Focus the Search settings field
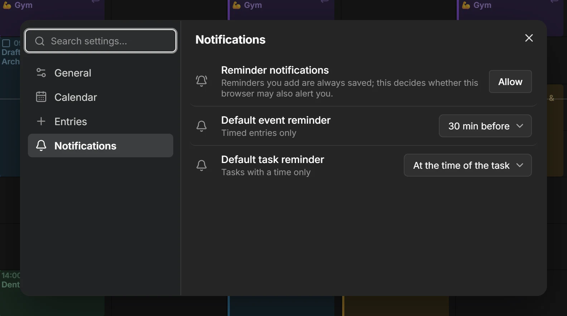Viewport: 567px width, 316px height. [x=101, y=41]
